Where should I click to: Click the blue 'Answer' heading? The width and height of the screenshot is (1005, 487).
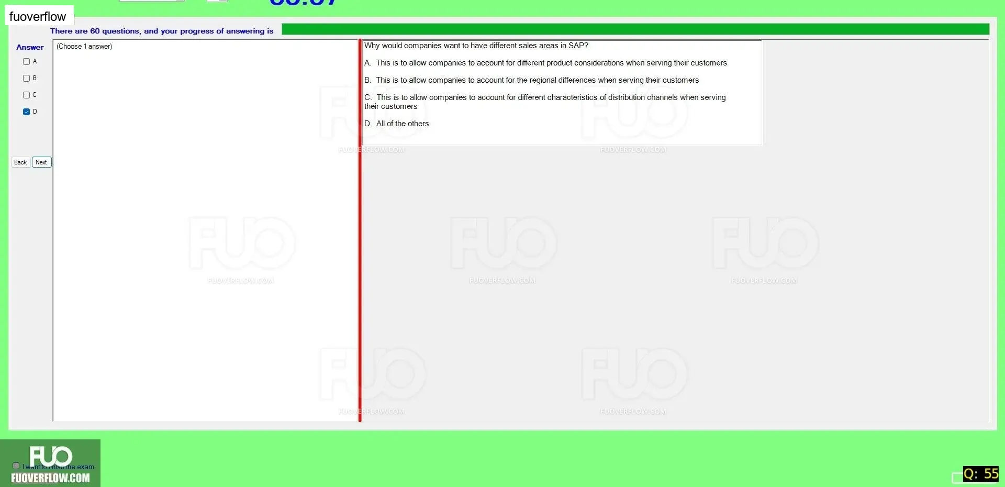[30, 47]
